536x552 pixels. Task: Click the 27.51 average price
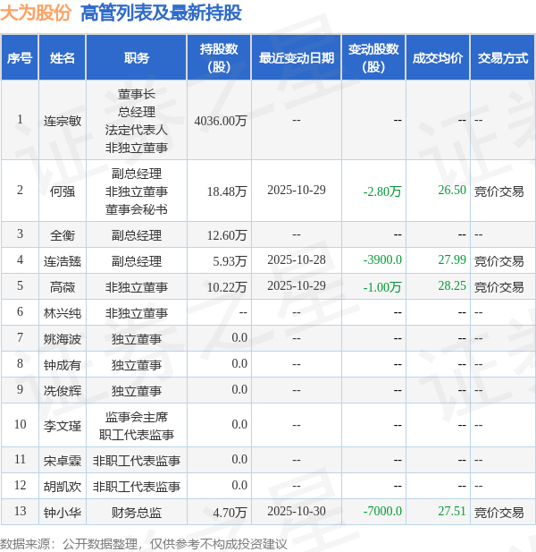point(452,511)
